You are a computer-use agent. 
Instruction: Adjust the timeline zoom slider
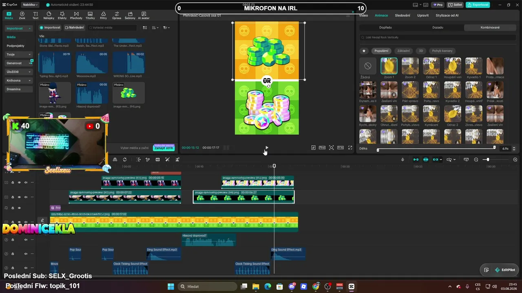click(x=495, y=160)
